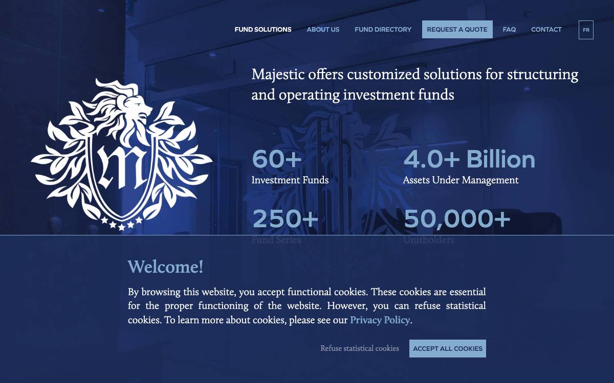Click the 50,000+ unitholders number
The height and width of the screenshot is (383, 614).
pos(457,219)
